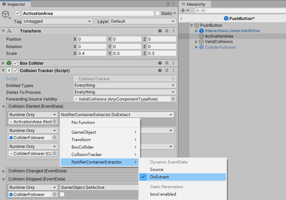Image resolution: width=286 pixels, height=200 pixels.
Task: Switch to the Hierarchy tab
Action: [196, 4]
